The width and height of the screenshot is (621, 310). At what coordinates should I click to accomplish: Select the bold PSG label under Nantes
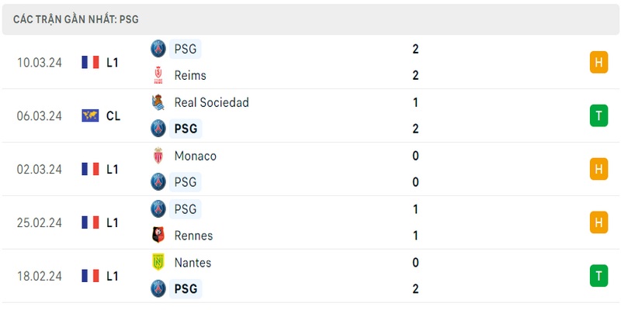[x=186, y=288]
